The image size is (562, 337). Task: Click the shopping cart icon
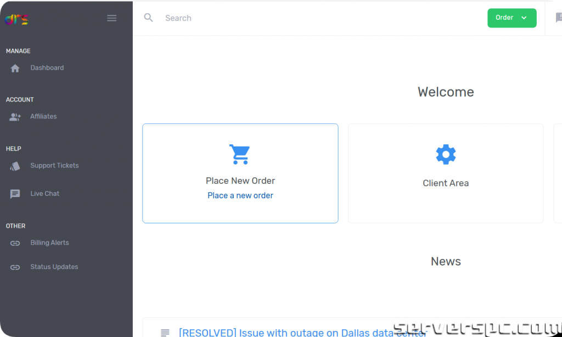[240, 154]
